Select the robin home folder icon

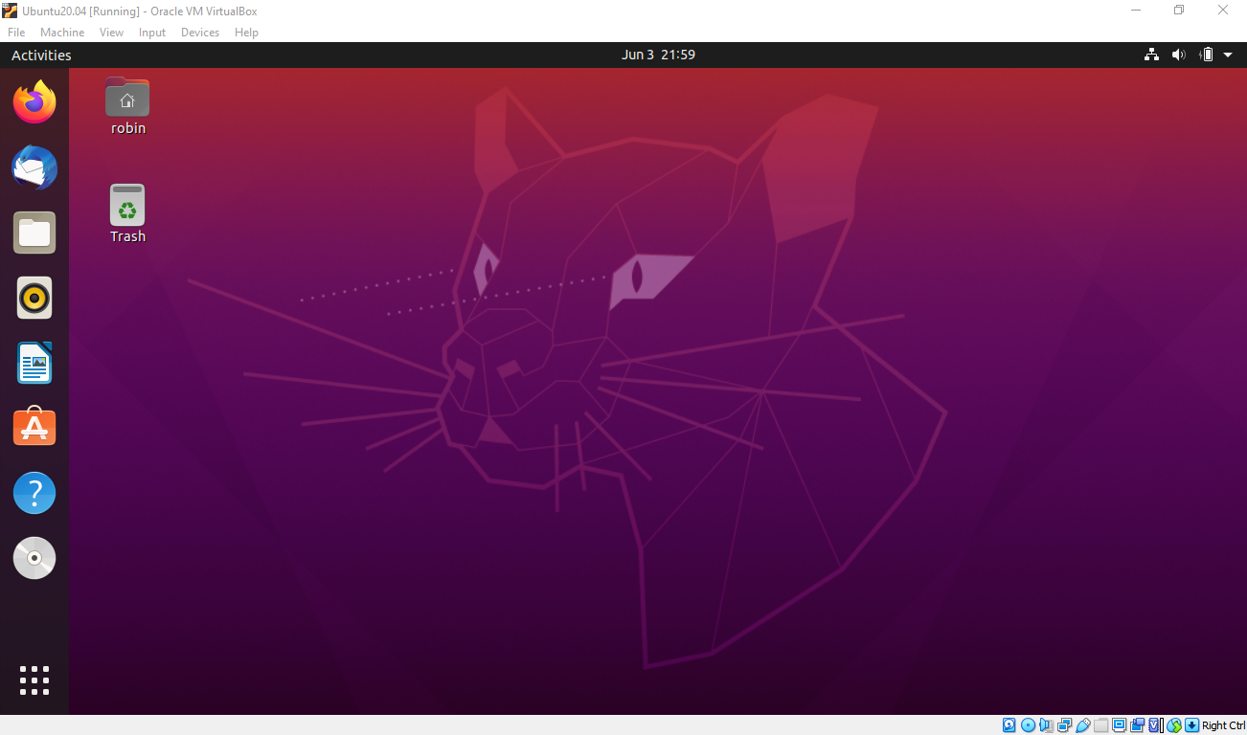(x=127, y=106)
